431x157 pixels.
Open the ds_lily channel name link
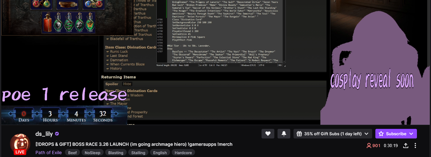pyautogui.click(x=44, y=134)
